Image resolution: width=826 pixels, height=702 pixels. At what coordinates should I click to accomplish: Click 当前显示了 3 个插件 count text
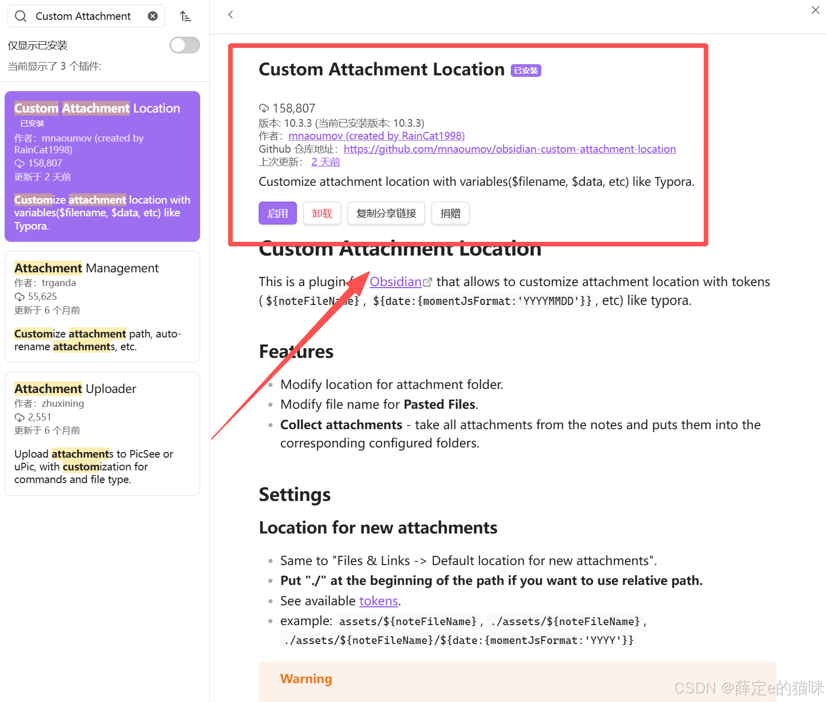point(54,66)
